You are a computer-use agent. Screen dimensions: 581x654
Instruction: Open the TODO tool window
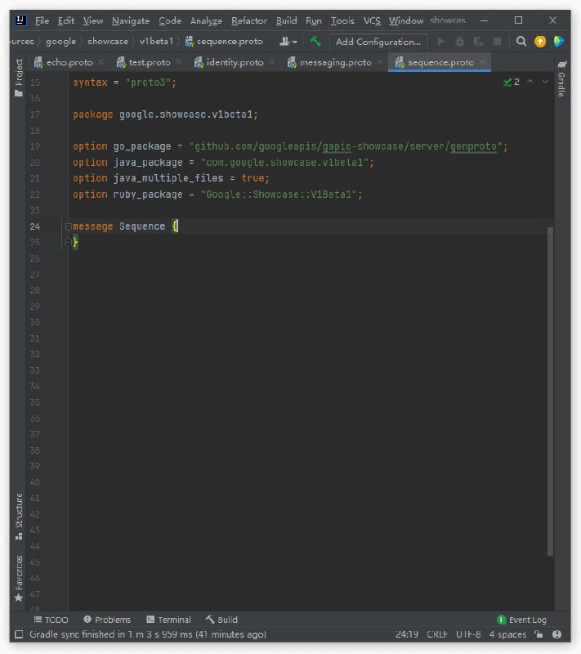coord(51,620)
